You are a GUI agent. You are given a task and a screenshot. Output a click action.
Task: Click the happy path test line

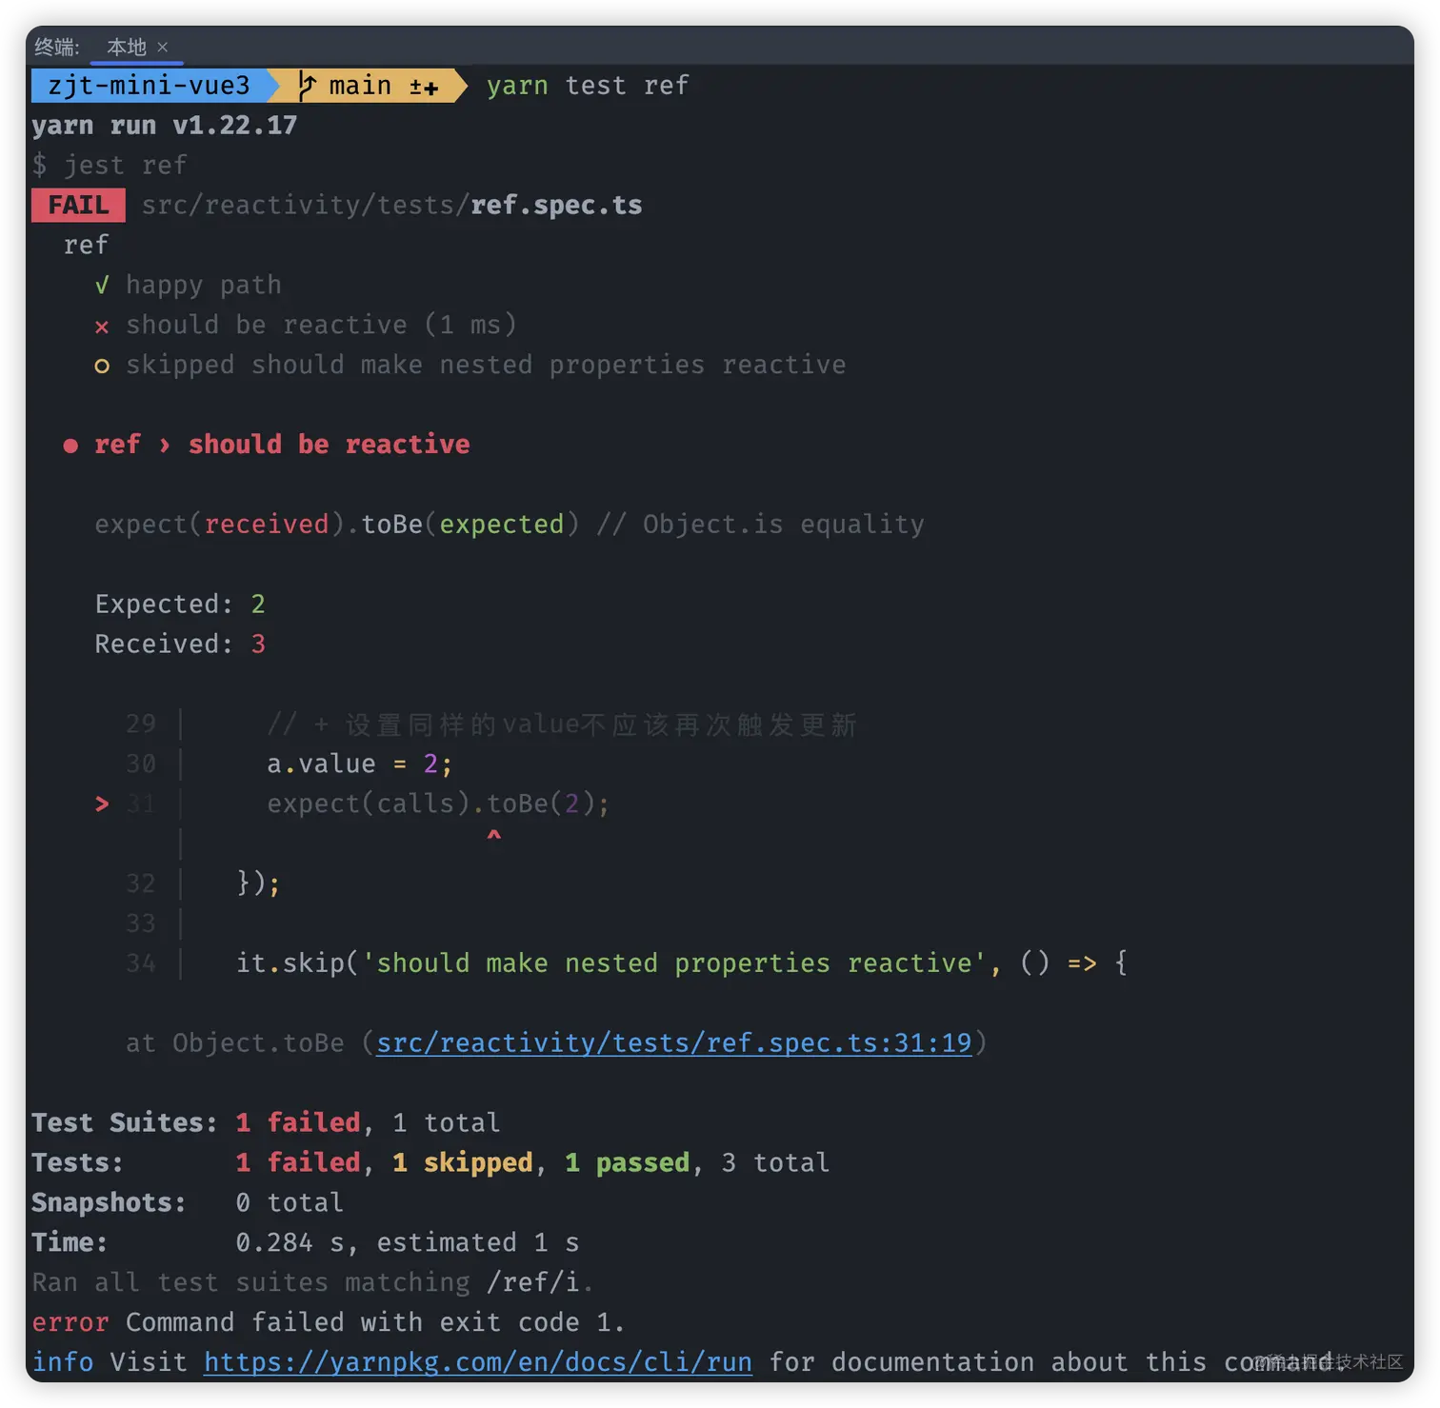204,286
